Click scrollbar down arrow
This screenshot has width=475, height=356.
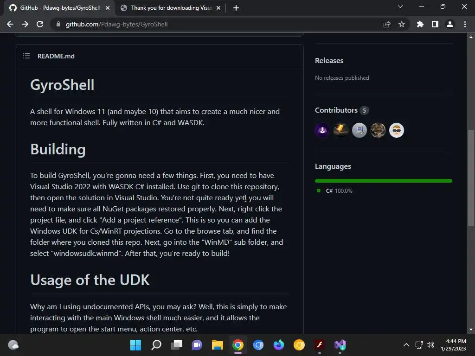(x=471, y=330)
